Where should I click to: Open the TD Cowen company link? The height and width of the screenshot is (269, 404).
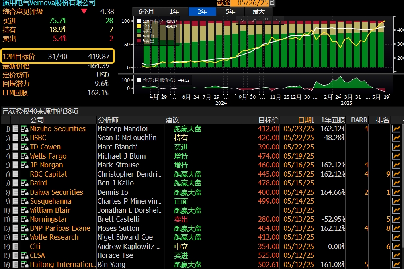tap(45, 147)
